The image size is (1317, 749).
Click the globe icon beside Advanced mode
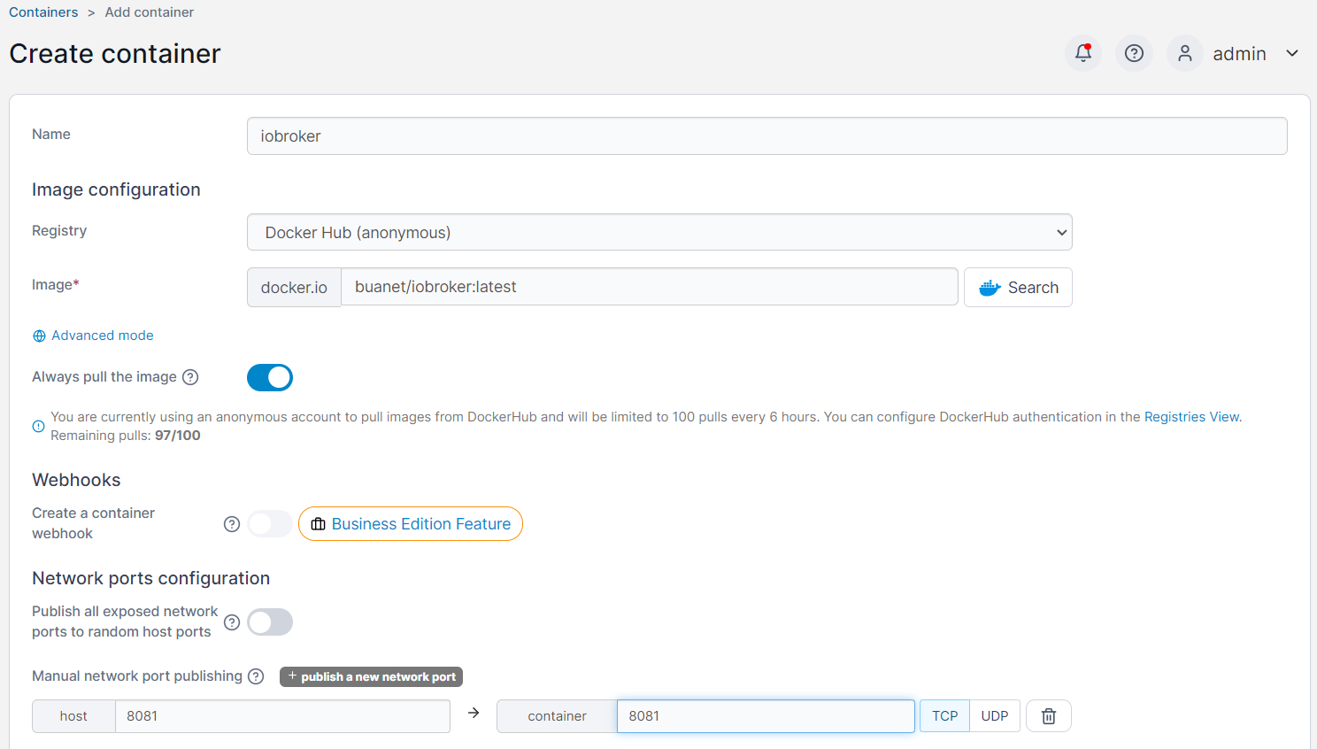click(39, 336)
